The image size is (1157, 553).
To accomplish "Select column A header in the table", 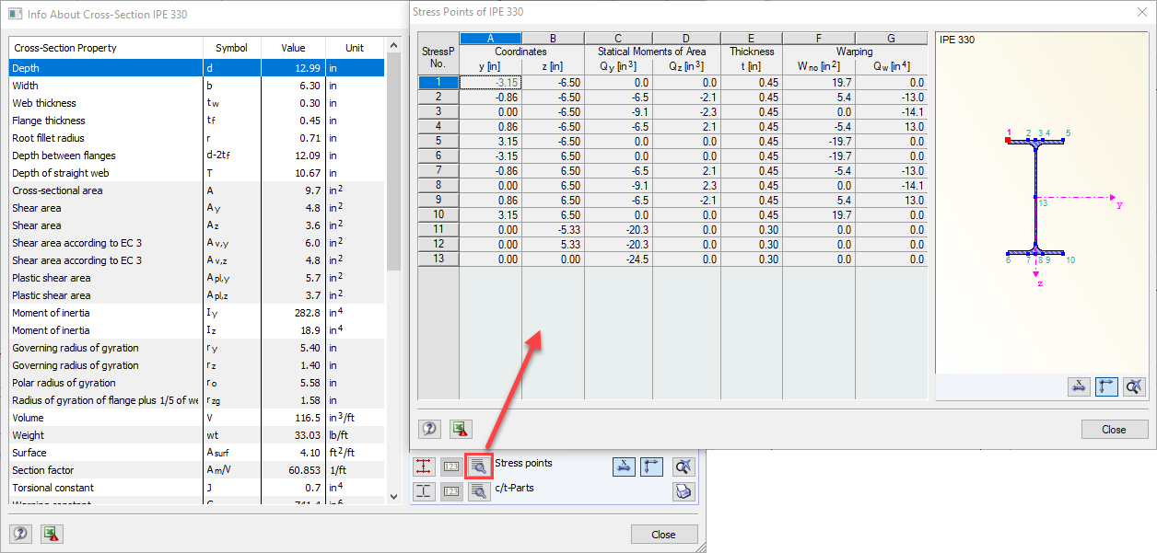I will point(492,37).
